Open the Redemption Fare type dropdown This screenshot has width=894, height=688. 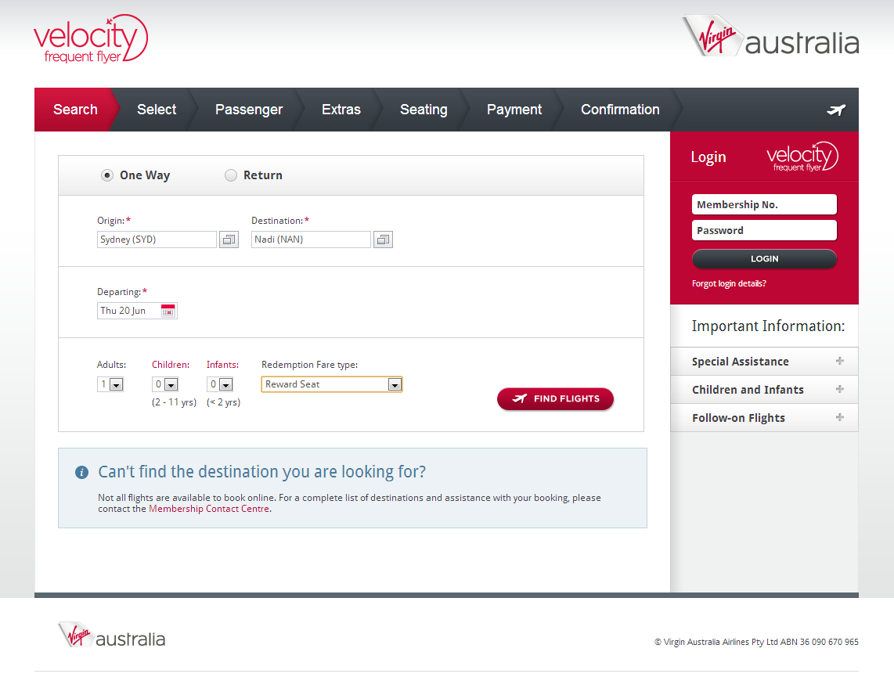coord(332,384)
